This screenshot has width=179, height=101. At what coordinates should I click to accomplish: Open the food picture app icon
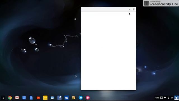click(x=74, y=98)
